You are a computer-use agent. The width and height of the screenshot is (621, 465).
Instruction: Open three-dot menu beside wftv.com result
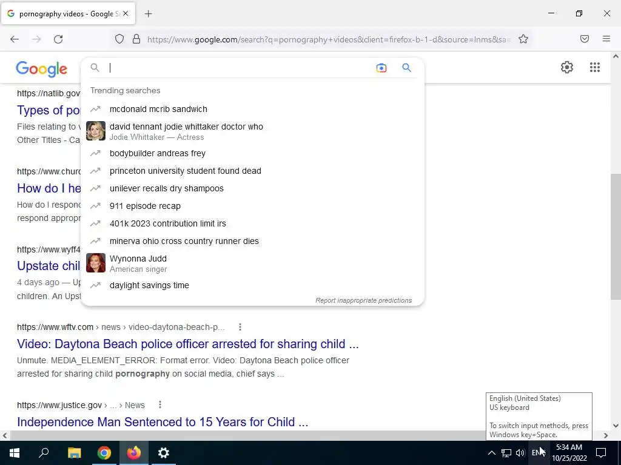click(x=240, y=327)
